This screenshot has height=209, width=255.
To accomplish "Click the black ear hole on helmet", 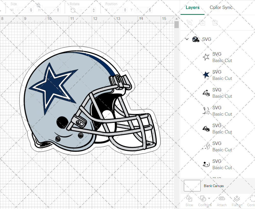I will (62, 122).
